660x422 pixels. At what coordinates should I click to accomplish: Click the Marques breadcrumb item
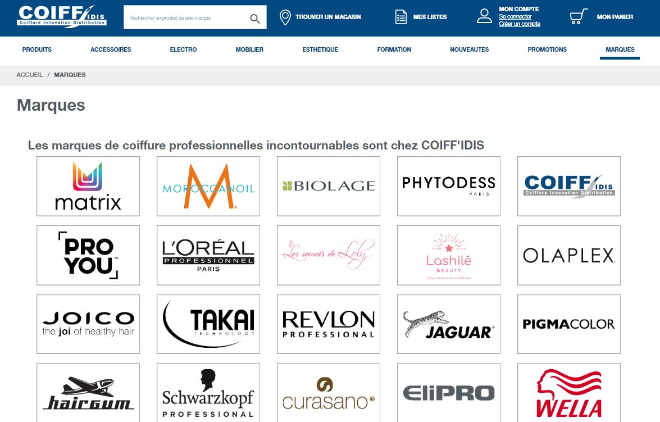[70, 75]
